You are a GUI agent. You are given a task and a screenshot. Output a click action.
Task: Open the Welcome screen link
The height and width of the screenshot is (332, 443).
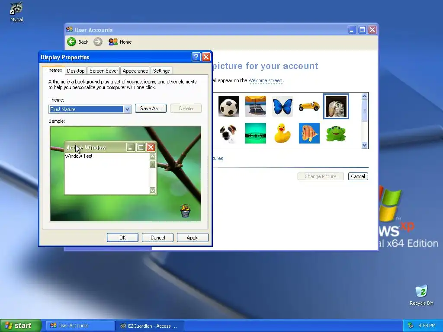point(265,80)
